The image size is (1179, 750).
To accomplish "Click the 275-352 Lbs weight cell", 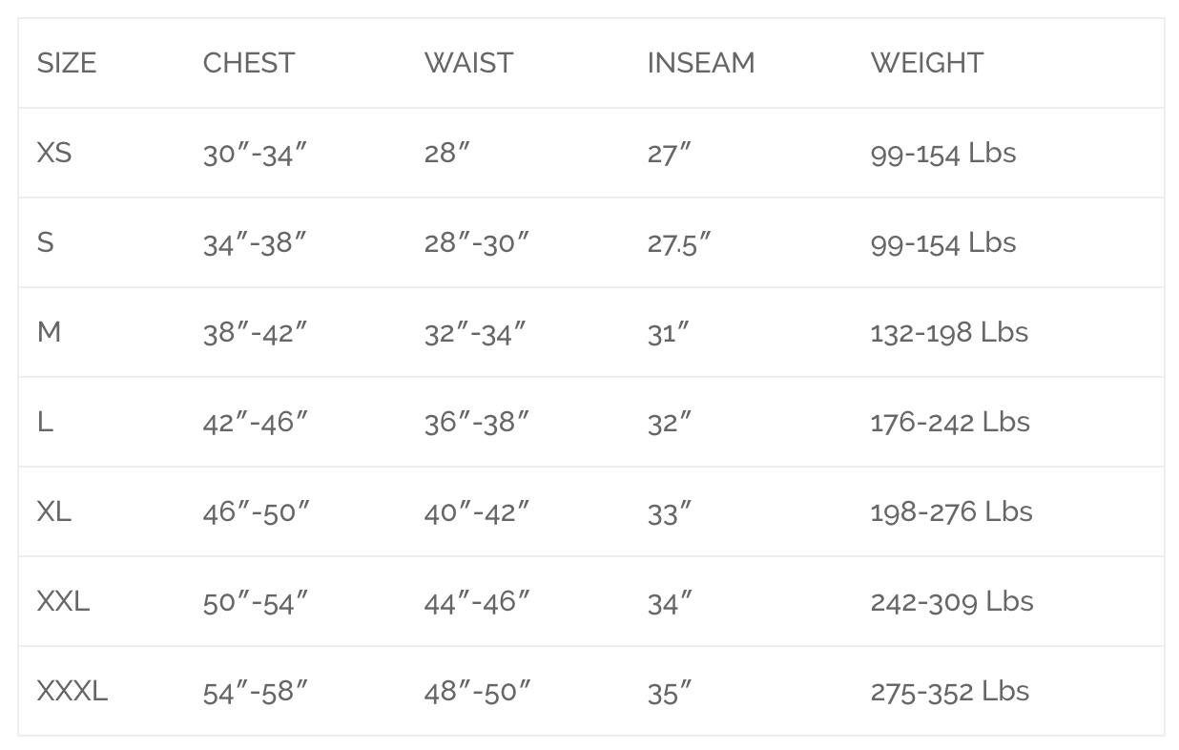I will point(950,691).
